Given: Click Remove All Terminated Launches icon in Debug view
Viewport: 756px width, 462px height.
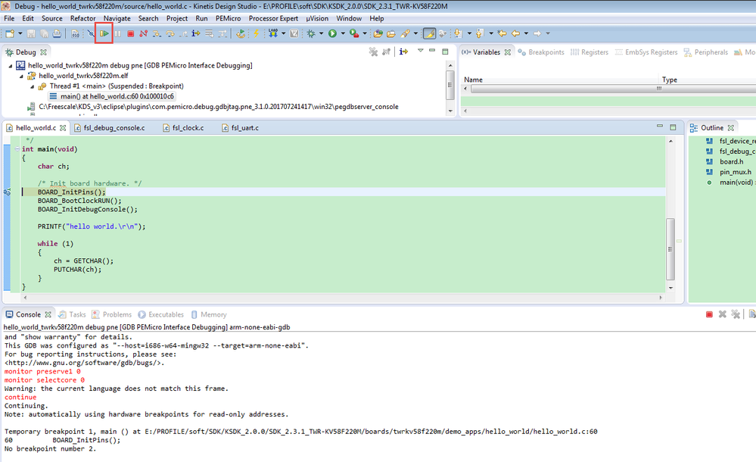Looking at the screenshot, I should pyautogui.click(x=373, y=52).
